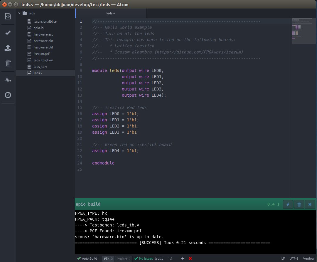The image size is (317, 262).
Task: Clean build files with the trash sidebar icon
Action: pos(8,63)
